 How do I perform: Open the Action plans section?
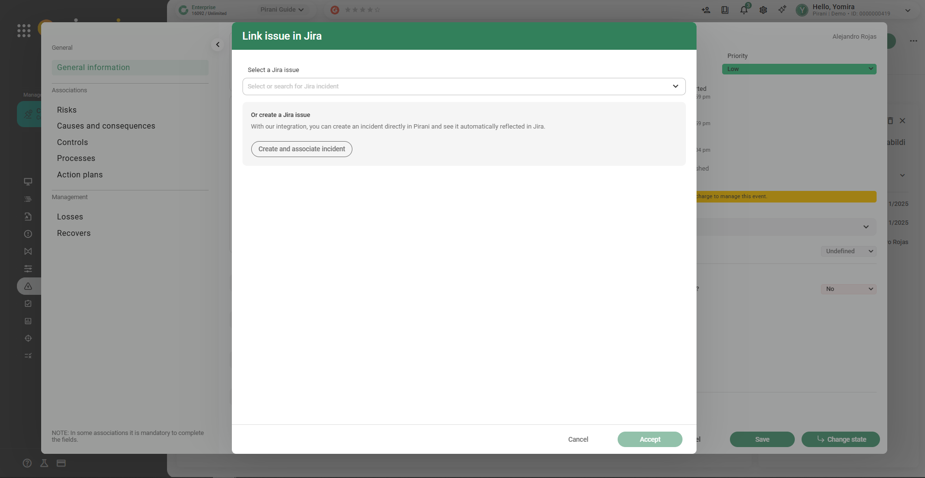click(x=80, y=175)
